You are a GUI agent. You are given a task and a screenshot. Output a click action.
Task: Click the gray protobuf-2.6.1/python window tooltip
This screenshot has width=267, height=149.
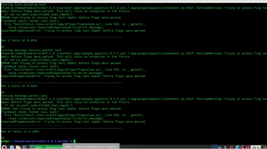tap(91, 146)
